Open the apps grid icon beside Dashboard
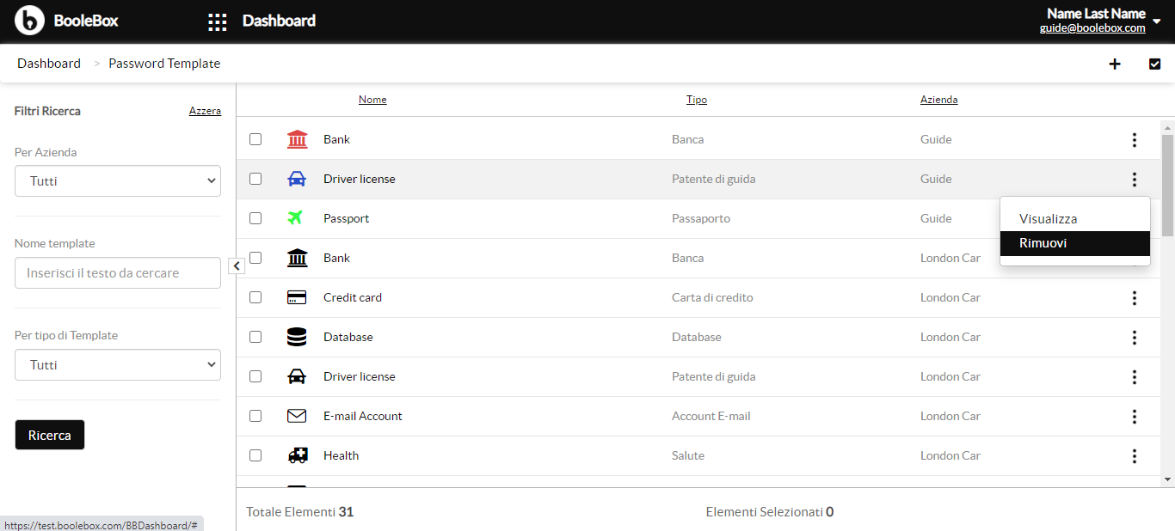The height and width of the screenshot is (531, 1175). point(218,21)
